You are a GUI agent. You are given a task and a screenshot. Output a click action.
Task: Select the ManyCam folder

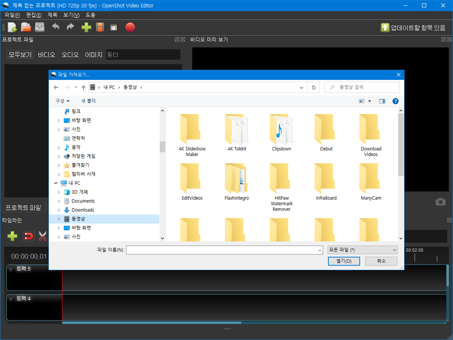[371, 182]
